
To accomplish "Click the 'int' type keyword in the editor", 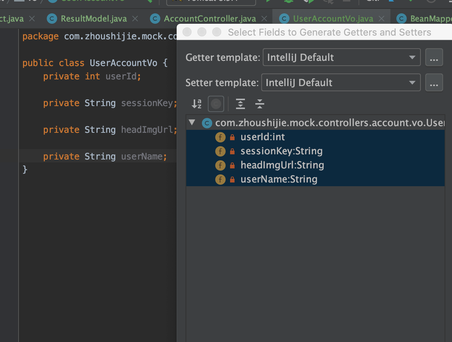I will (x=92, y=76).
